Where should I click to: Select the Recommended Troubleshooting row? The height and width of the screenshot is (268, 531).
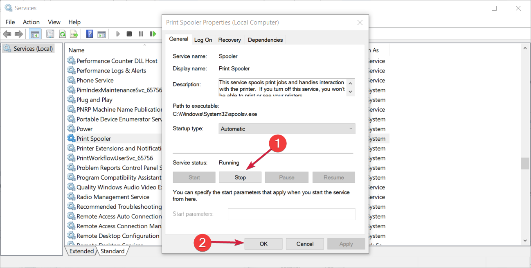pos(115,207)
